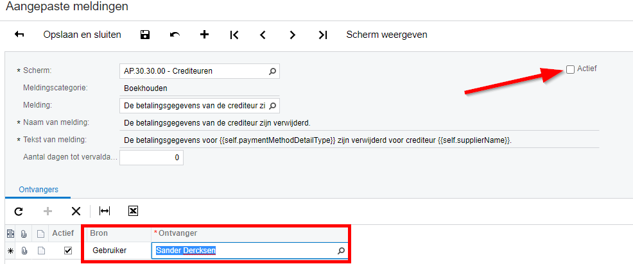Click Opslaan en sluiten button
The height and width of the screenshot is (264, 633).
82,35
